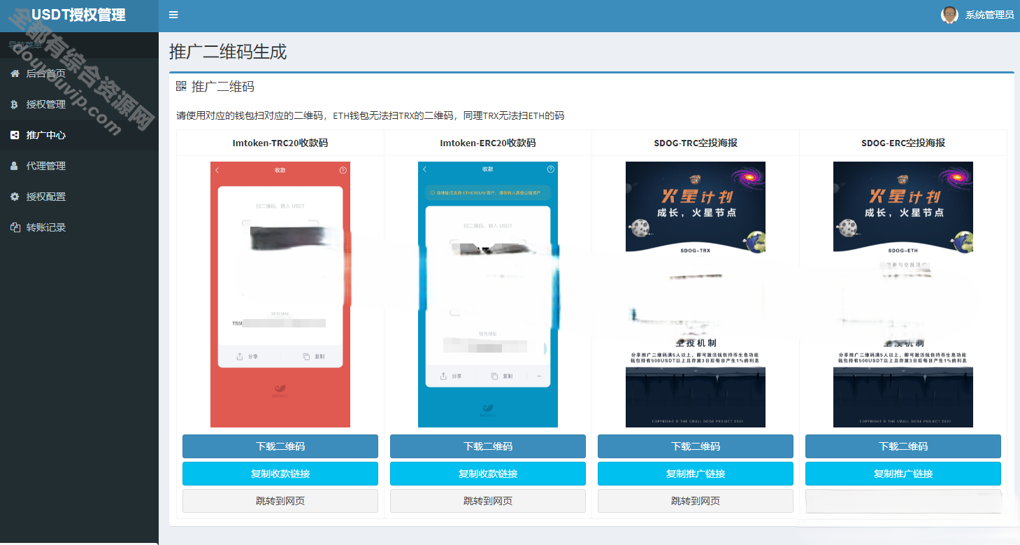Click the SDOG-ERC空投海报 column header
The height and width of the screenshot is (545, 1020).
click(x=903, y=143)
